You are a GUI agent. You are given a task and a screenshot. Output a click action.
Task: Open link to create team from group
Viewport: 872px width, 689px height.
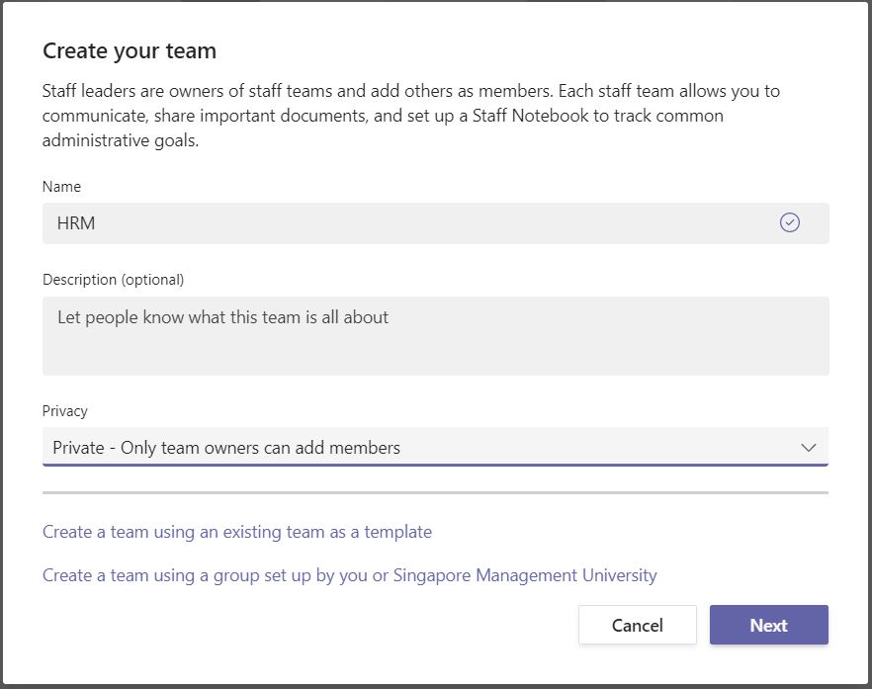349,575
